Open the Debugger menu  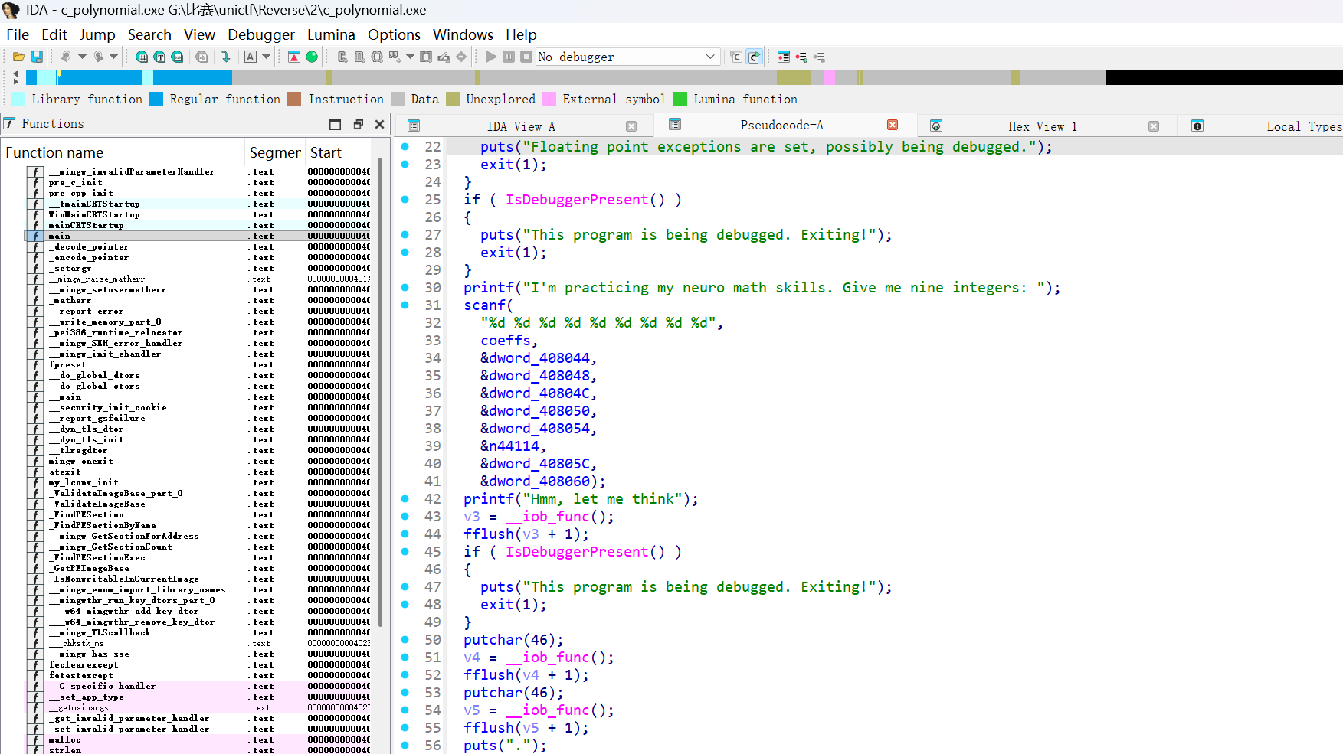pyautogui.click(x=260, y=35)
